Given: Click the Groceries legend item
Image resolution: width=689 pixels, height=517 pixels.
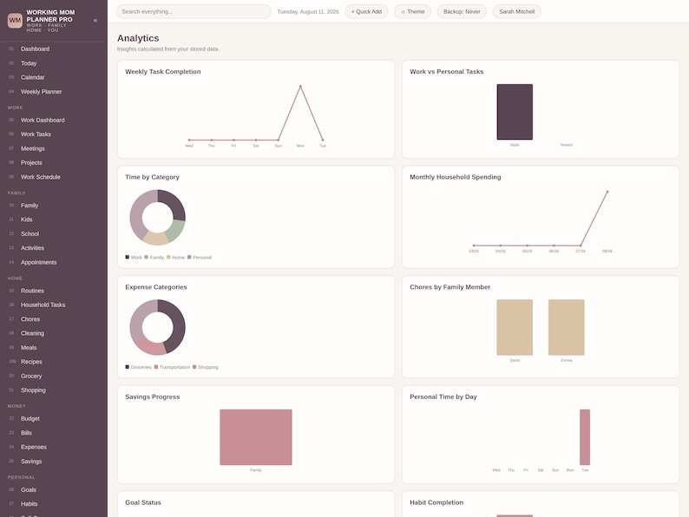Looking at the screenshot, I should 139,367.
